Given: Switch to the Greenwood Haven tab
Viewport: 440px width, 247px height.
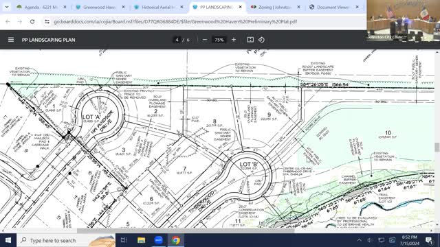Looking at the screenshot, I should 100,7.
